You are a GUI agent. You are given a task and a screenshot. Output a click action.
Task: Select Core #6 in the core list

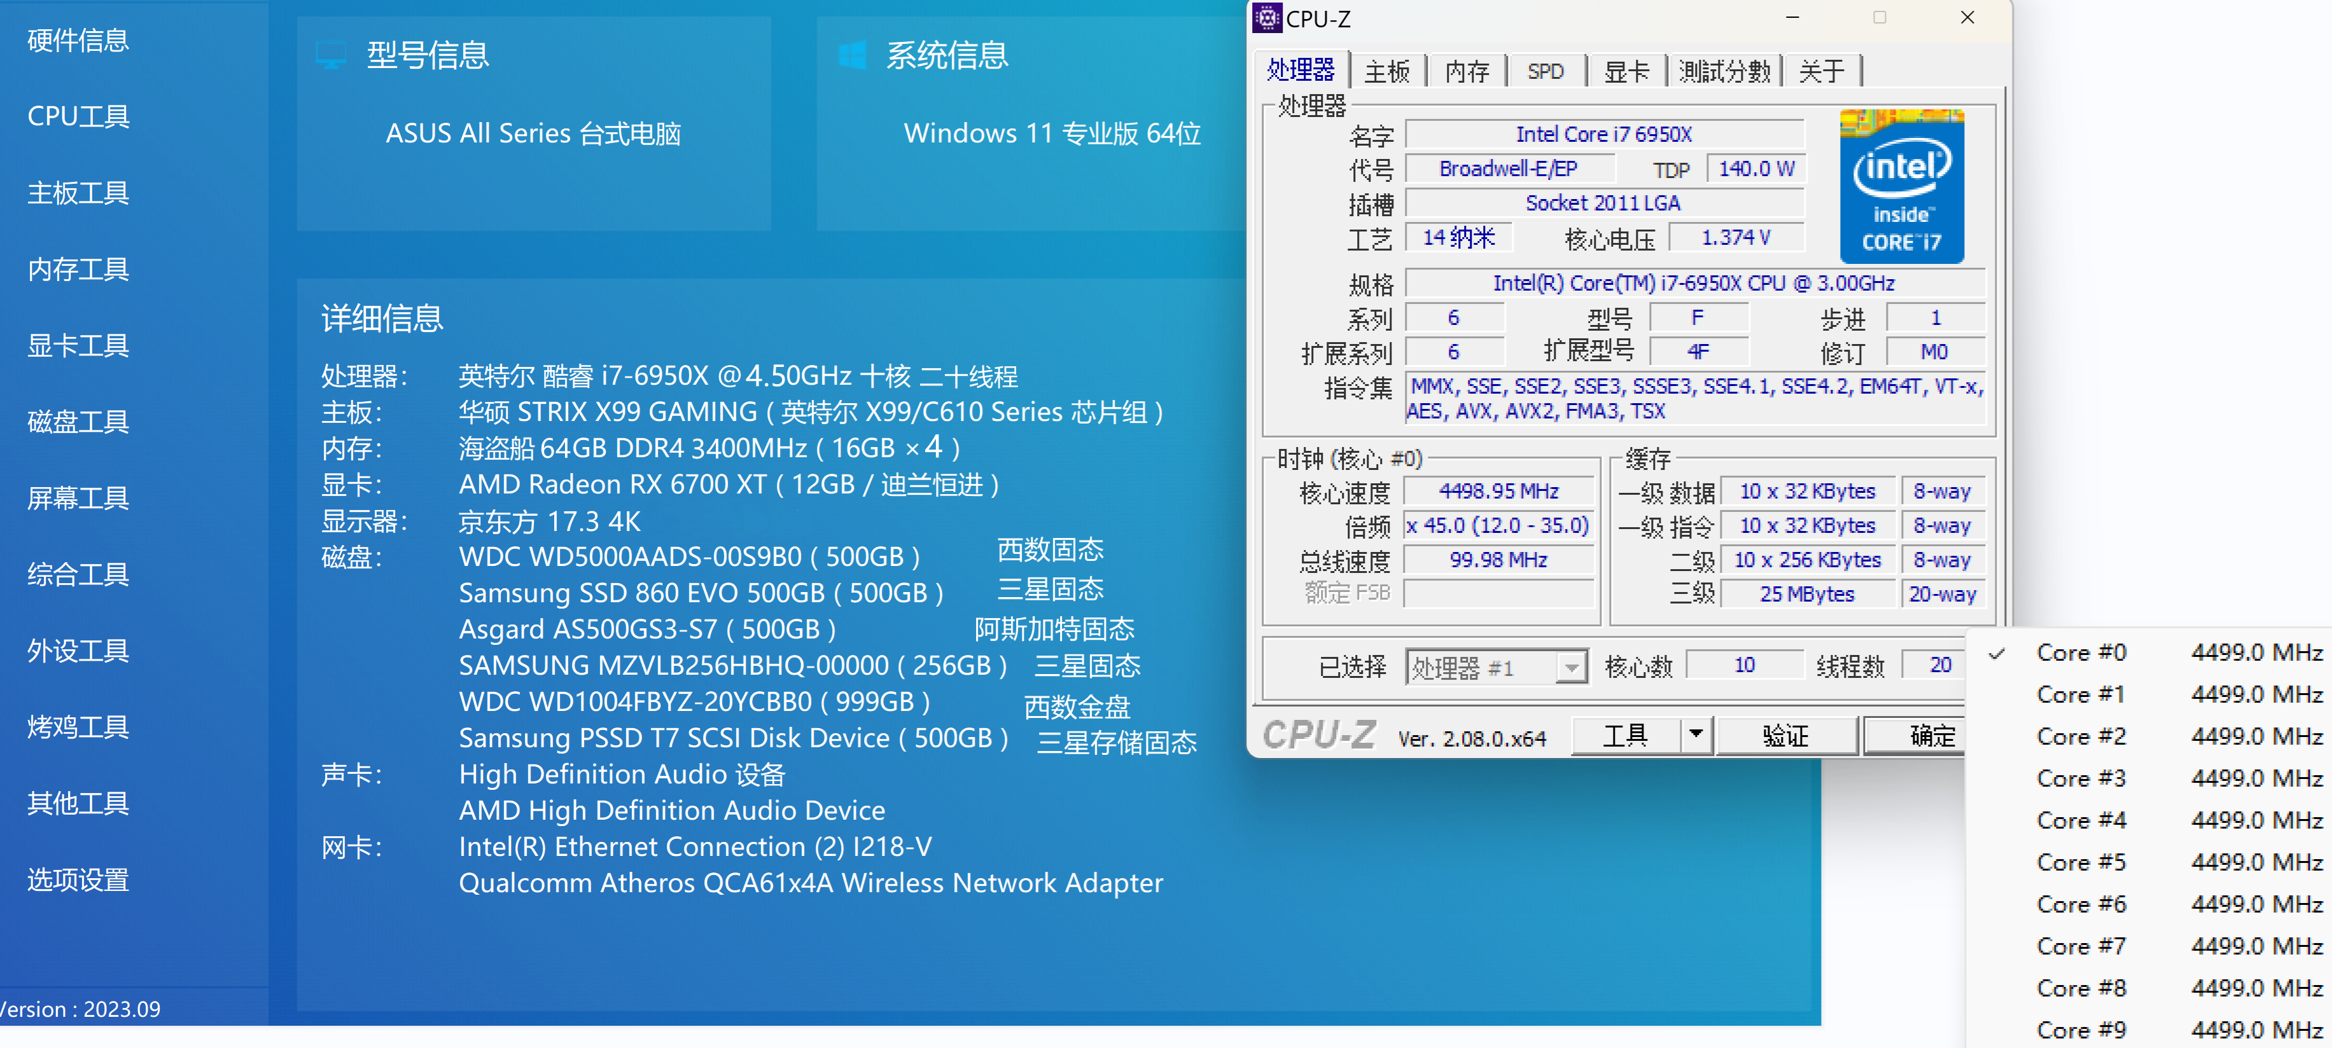coord(2150,903)
